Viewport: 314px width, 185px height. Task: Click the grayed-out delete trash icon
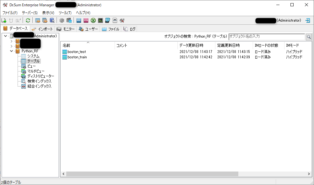click(11, 20)
